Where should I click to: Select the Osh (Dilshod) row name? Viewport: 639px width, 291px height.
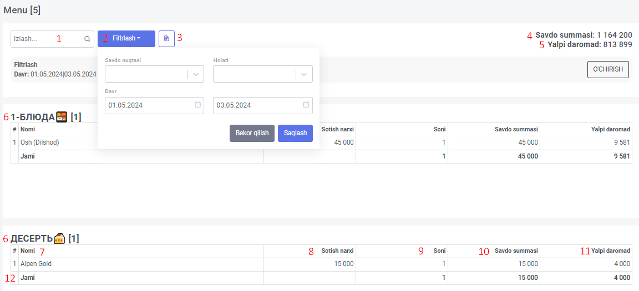click(x=39, y=143)
